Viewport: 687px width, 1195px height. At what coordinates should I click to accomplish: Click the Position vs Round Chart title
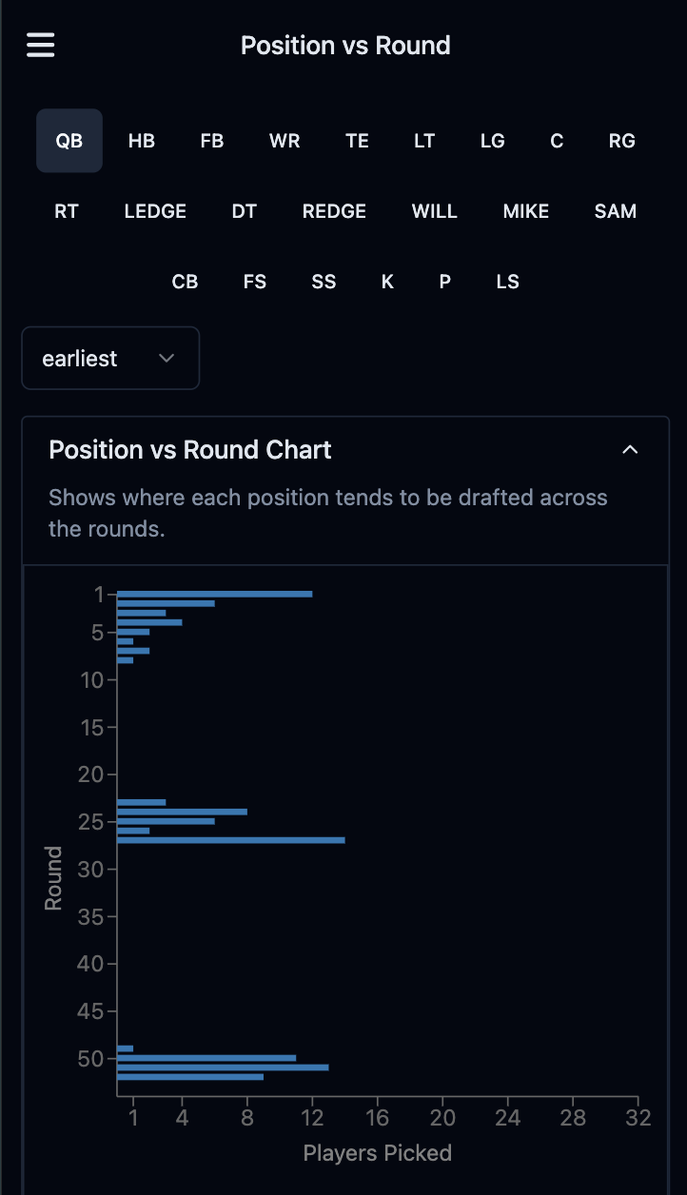[x=190, y=449]
